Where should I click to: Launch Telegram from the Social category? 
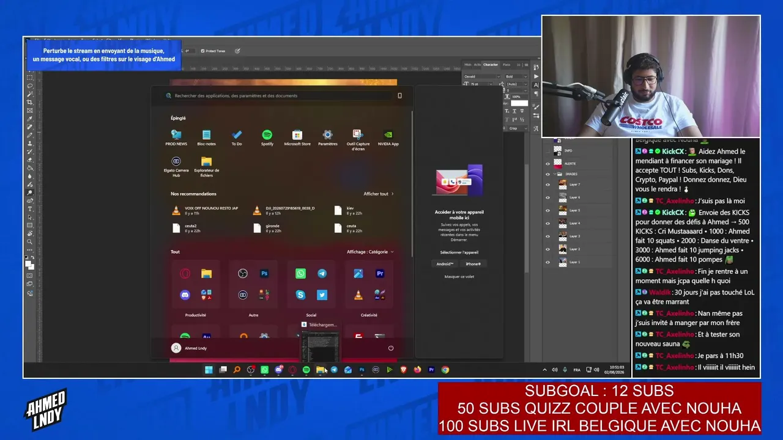point(322,274)
